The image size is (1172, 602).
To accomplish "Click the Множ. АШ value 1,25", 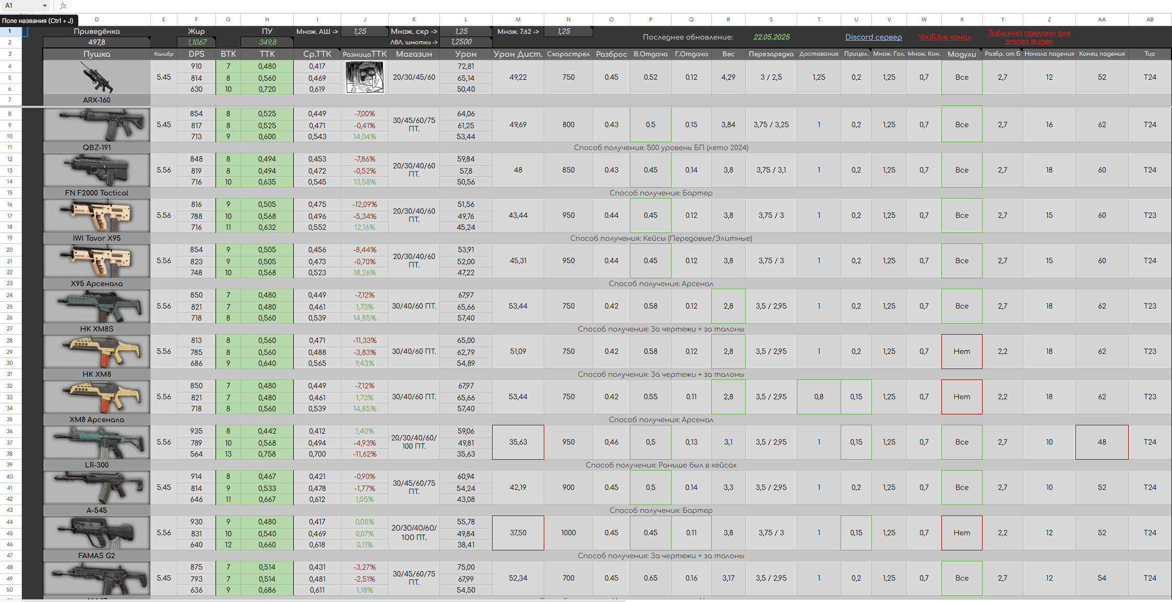I will [365, 31].
